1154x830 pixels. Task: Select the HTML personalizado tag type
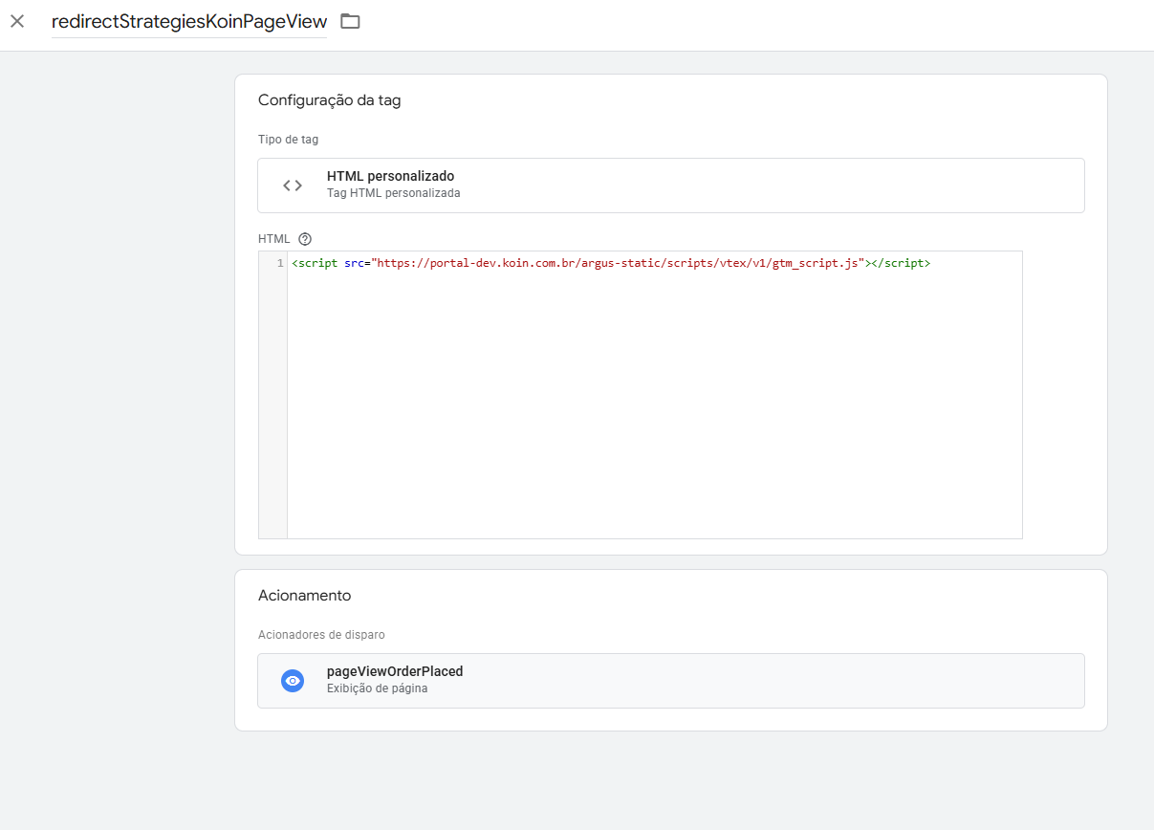[671, 186]
